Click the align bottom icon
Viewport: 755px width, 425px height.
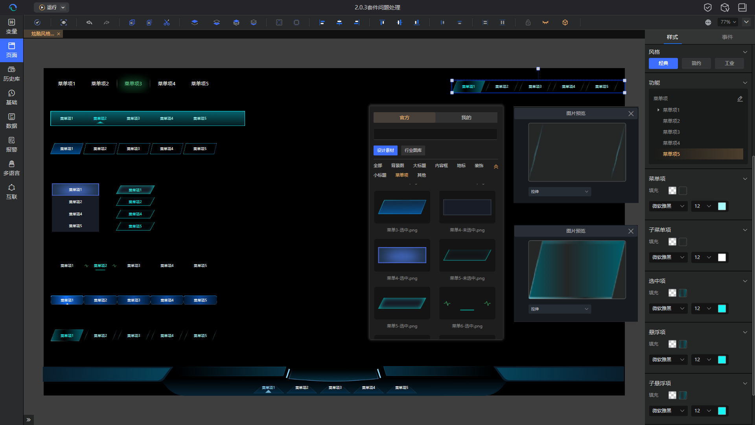[x=417, y=22]
